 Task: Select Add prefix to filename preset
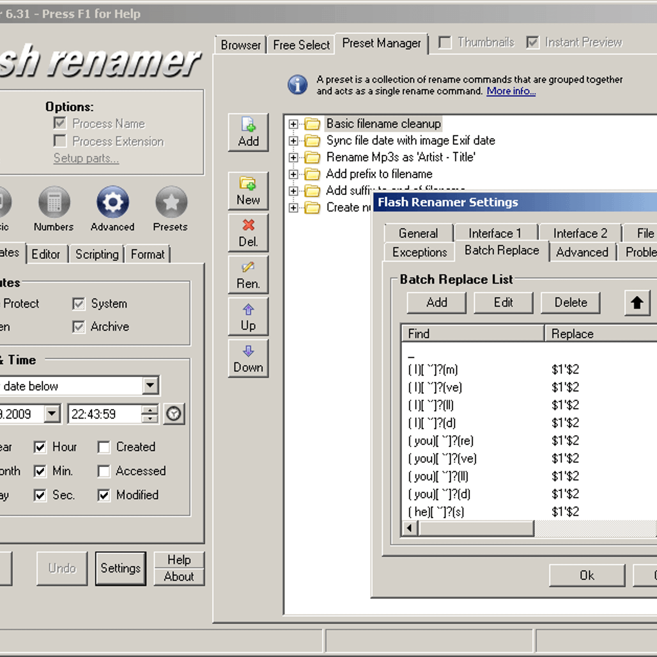(x=379, y=174)
